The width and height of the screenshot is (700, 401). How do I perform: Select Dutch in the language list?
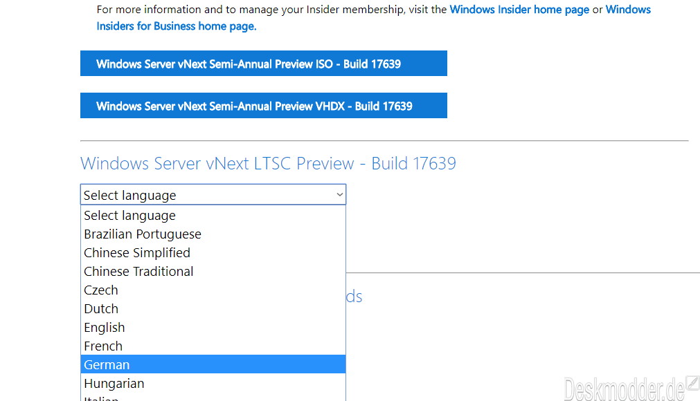pyautogui.click(x=213, y=309)
